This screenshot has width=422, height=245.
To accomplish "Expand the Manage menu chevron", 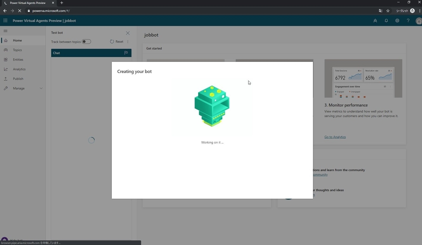I will tap(41, 88).
